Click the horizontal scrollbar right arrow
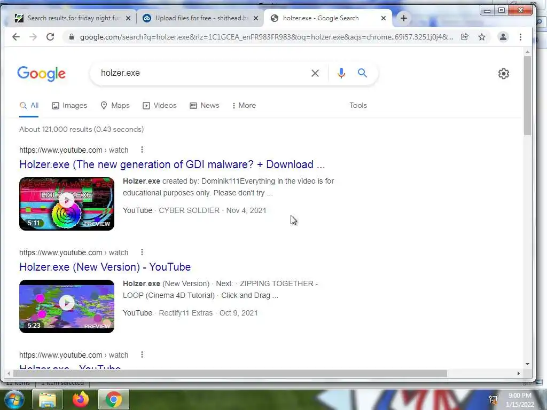This screenshot has width=547, height=410. pyautogui.click(x=518, y=373)
